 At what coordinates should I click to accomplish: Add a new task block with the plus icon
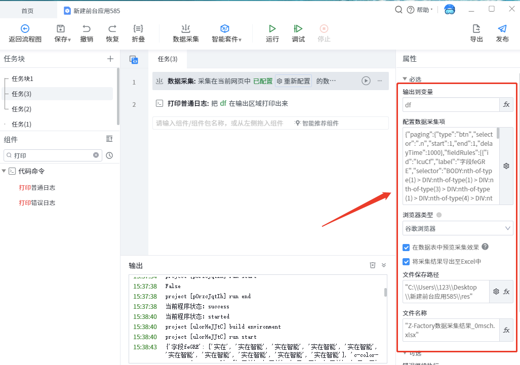[110, 59]
